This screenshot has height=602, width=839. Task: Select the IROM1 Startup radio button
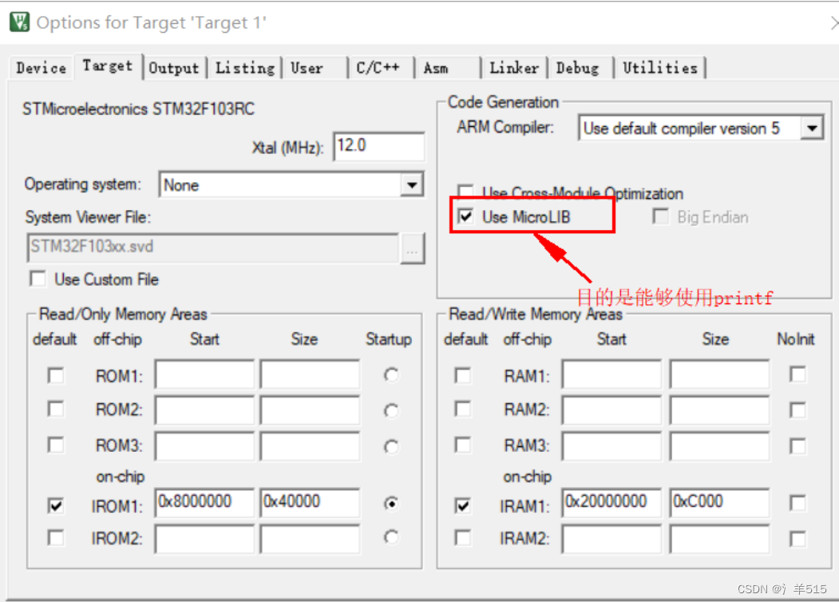(391, 504)
